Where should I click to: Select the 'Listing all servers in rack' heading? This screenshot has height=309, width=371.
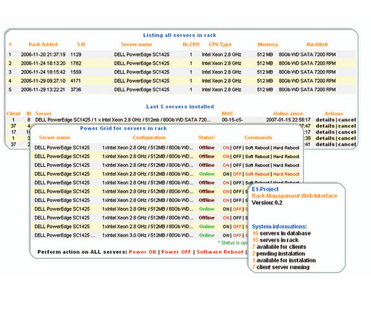tap(179, 35)
